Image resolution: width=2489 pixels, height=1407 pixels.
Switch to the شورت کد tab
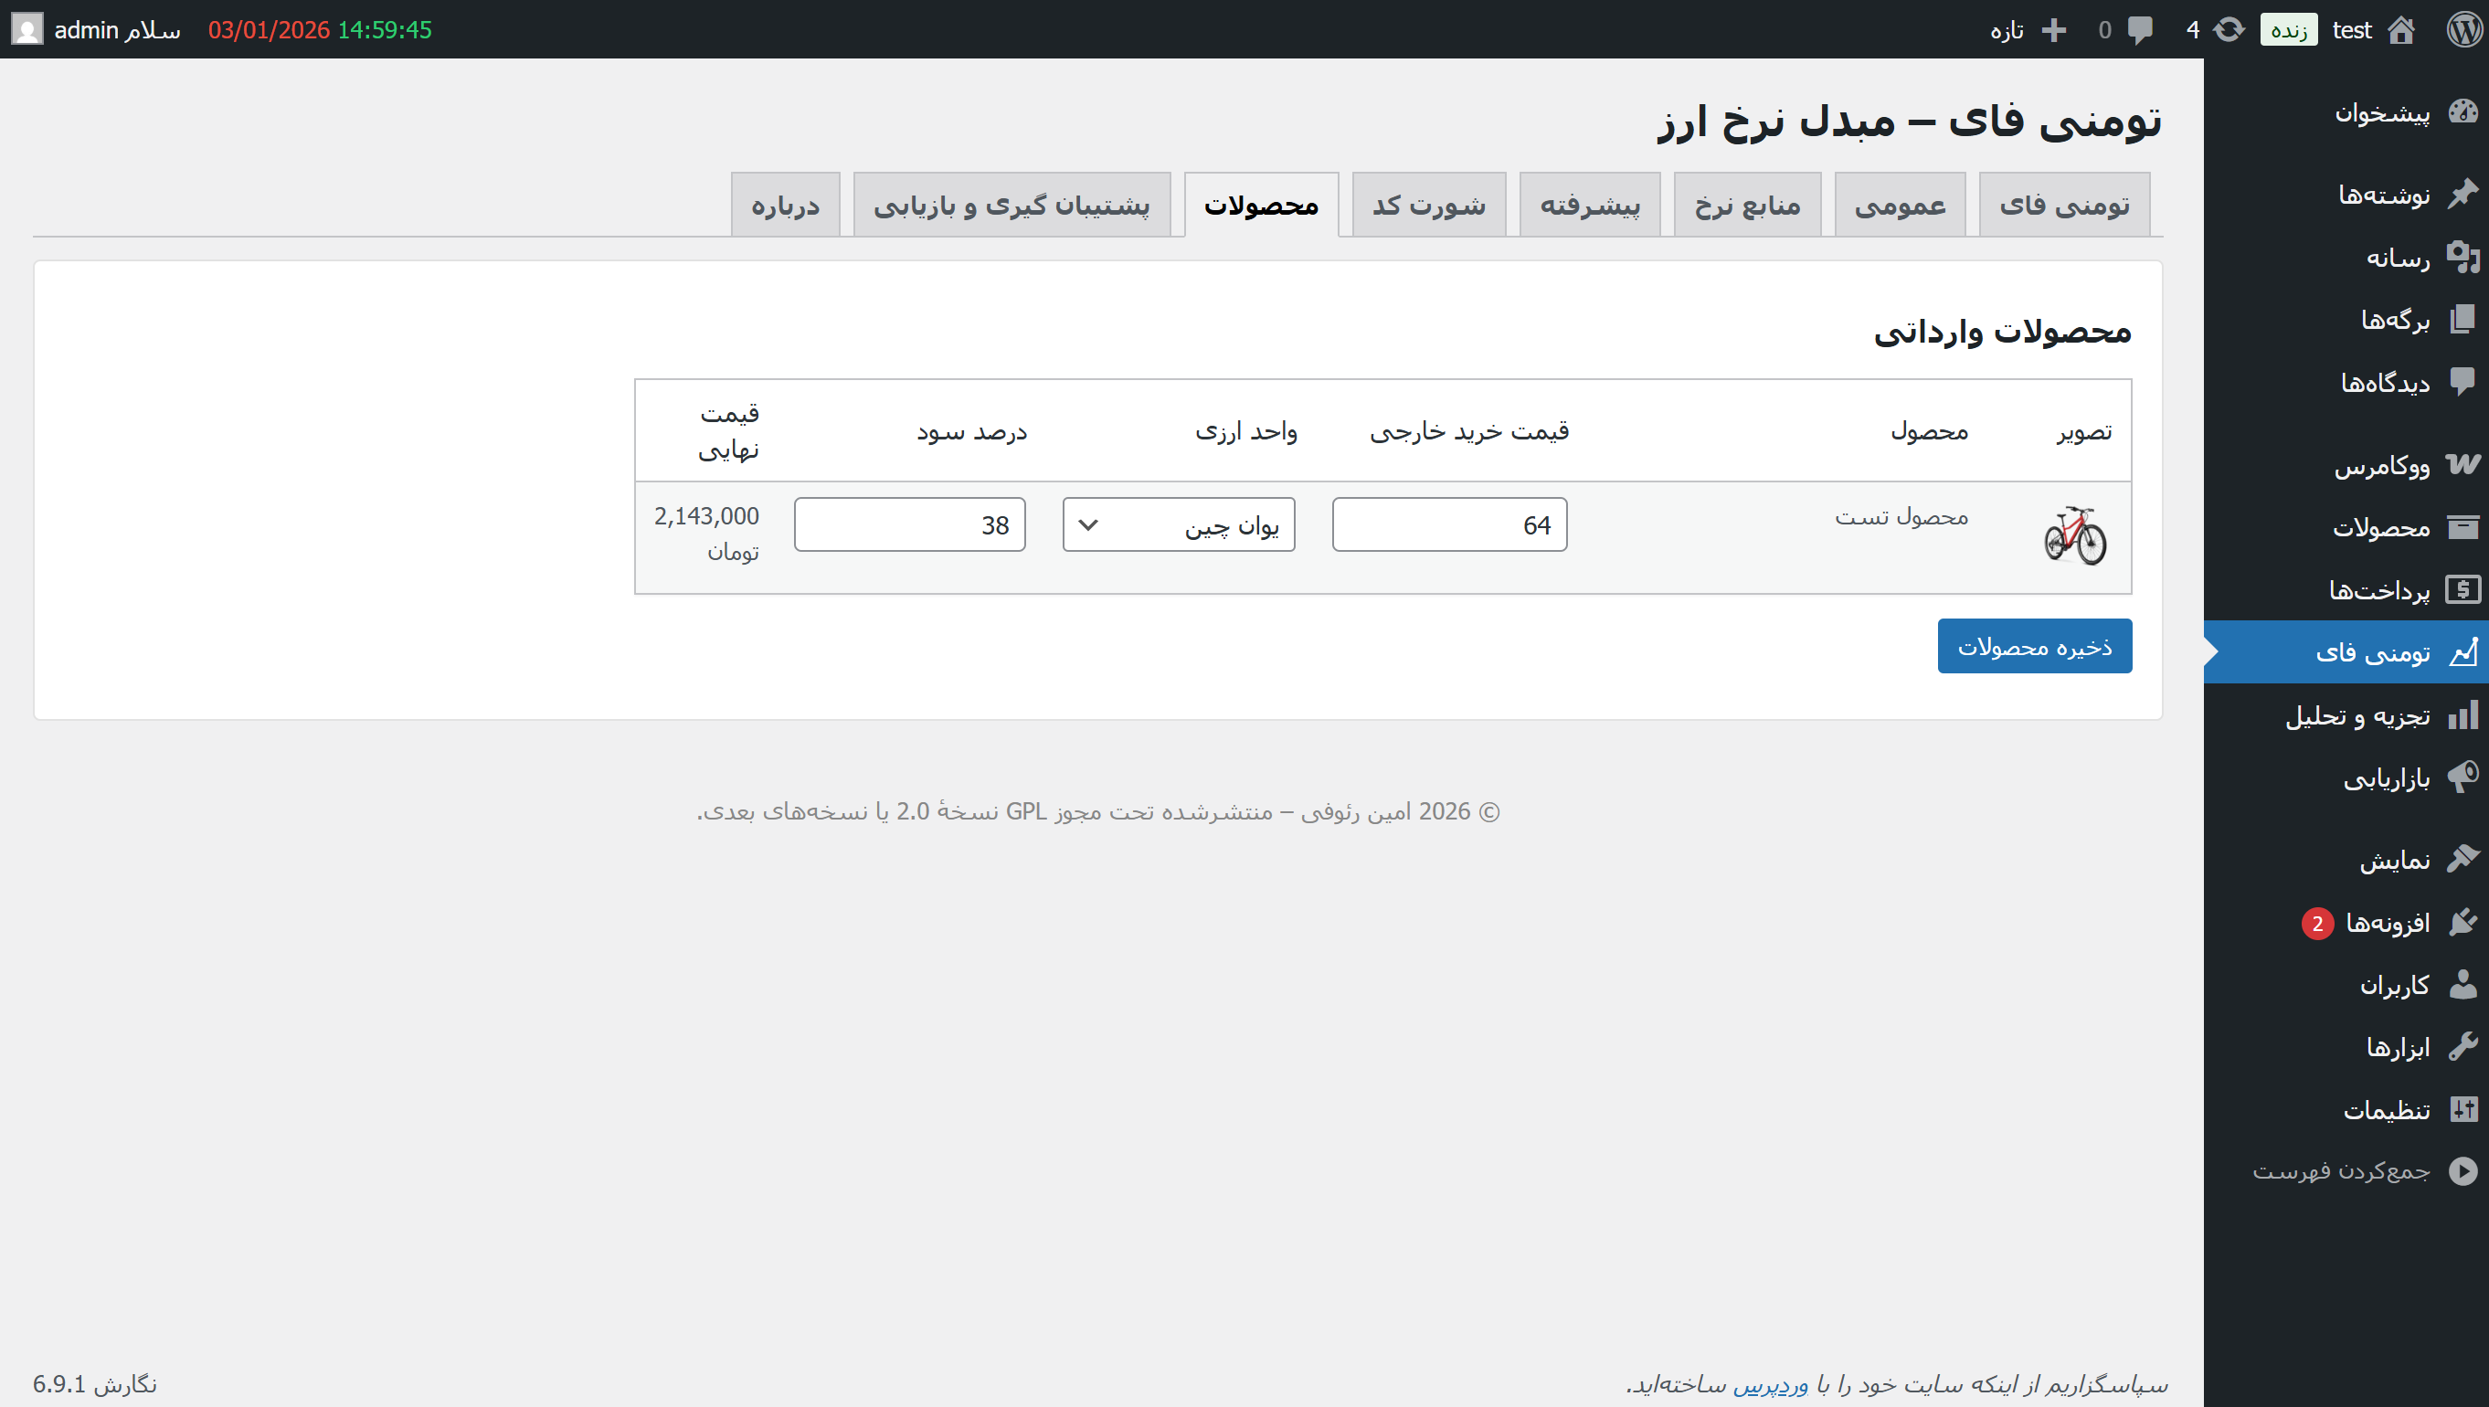1428,204
